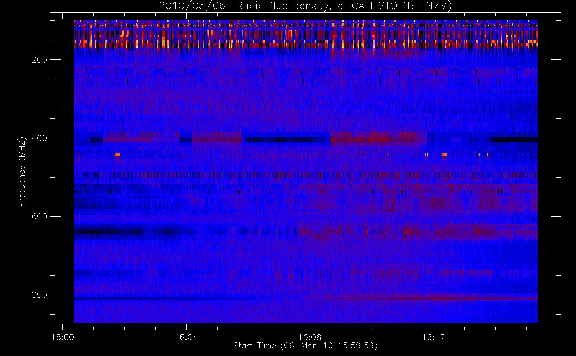Click the '16:12' time axis label
The height and width of the screenshot is (356, 576).
(x=434, y=337)
